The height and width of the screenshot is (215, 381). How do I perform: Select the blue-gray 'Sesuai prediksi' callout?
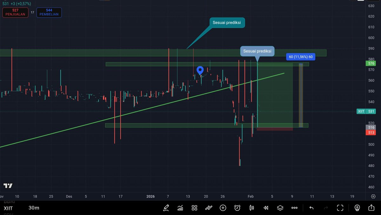point(257,51)
